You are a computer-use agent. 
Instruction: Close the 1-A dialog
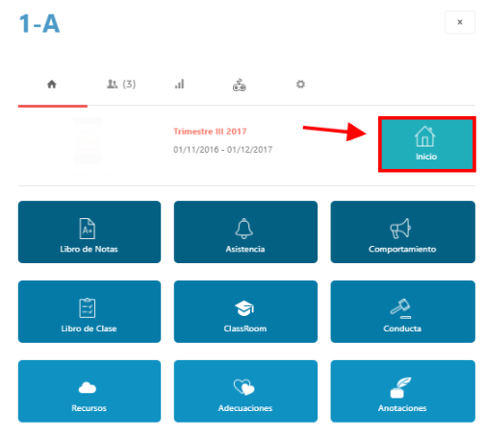pos(460,22)
